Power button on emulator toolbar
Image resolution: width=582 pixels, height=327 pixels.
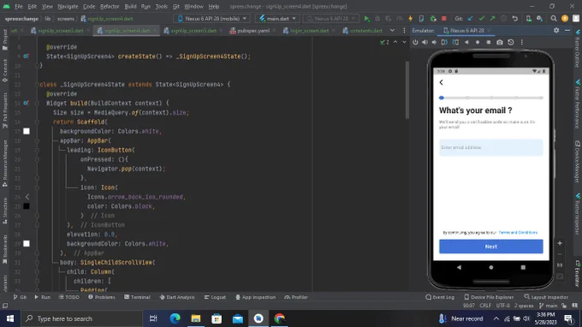(415, 42)
